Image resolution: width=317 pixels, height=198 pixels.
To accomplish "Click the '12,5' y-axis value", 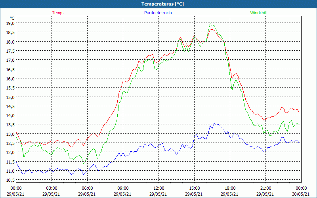I will point(10,143).
